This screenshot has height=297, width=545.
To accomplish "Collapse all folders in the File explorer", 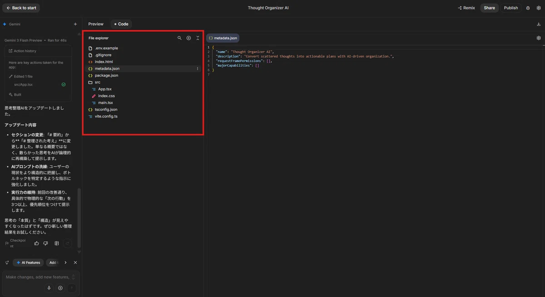I will click(x=198, y=38).
